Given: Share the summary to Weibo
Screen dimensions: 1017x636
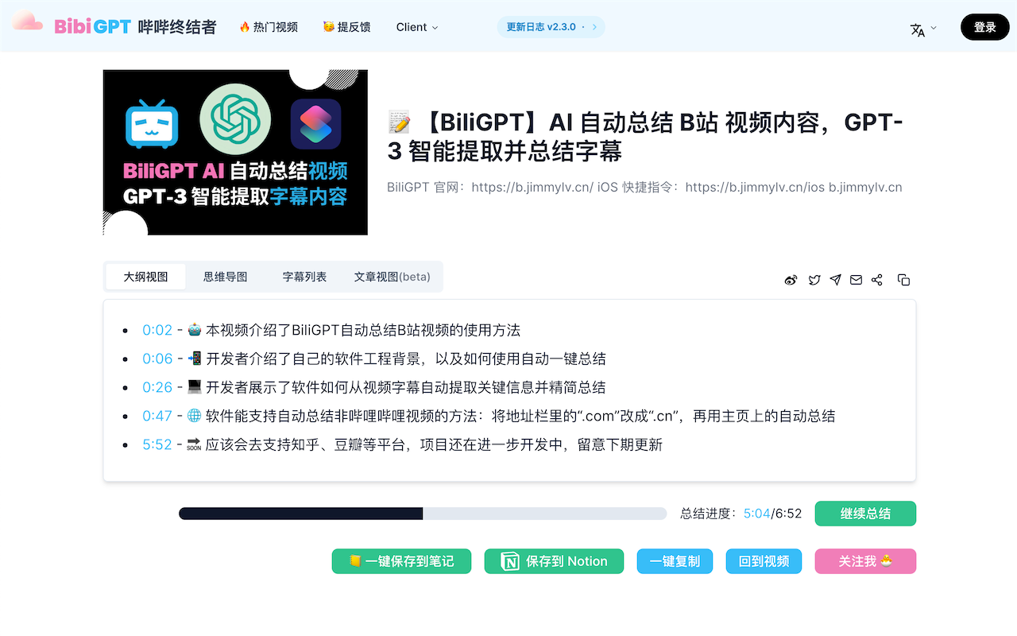Looking at the screenshot, I should click(x=791, y=280).
